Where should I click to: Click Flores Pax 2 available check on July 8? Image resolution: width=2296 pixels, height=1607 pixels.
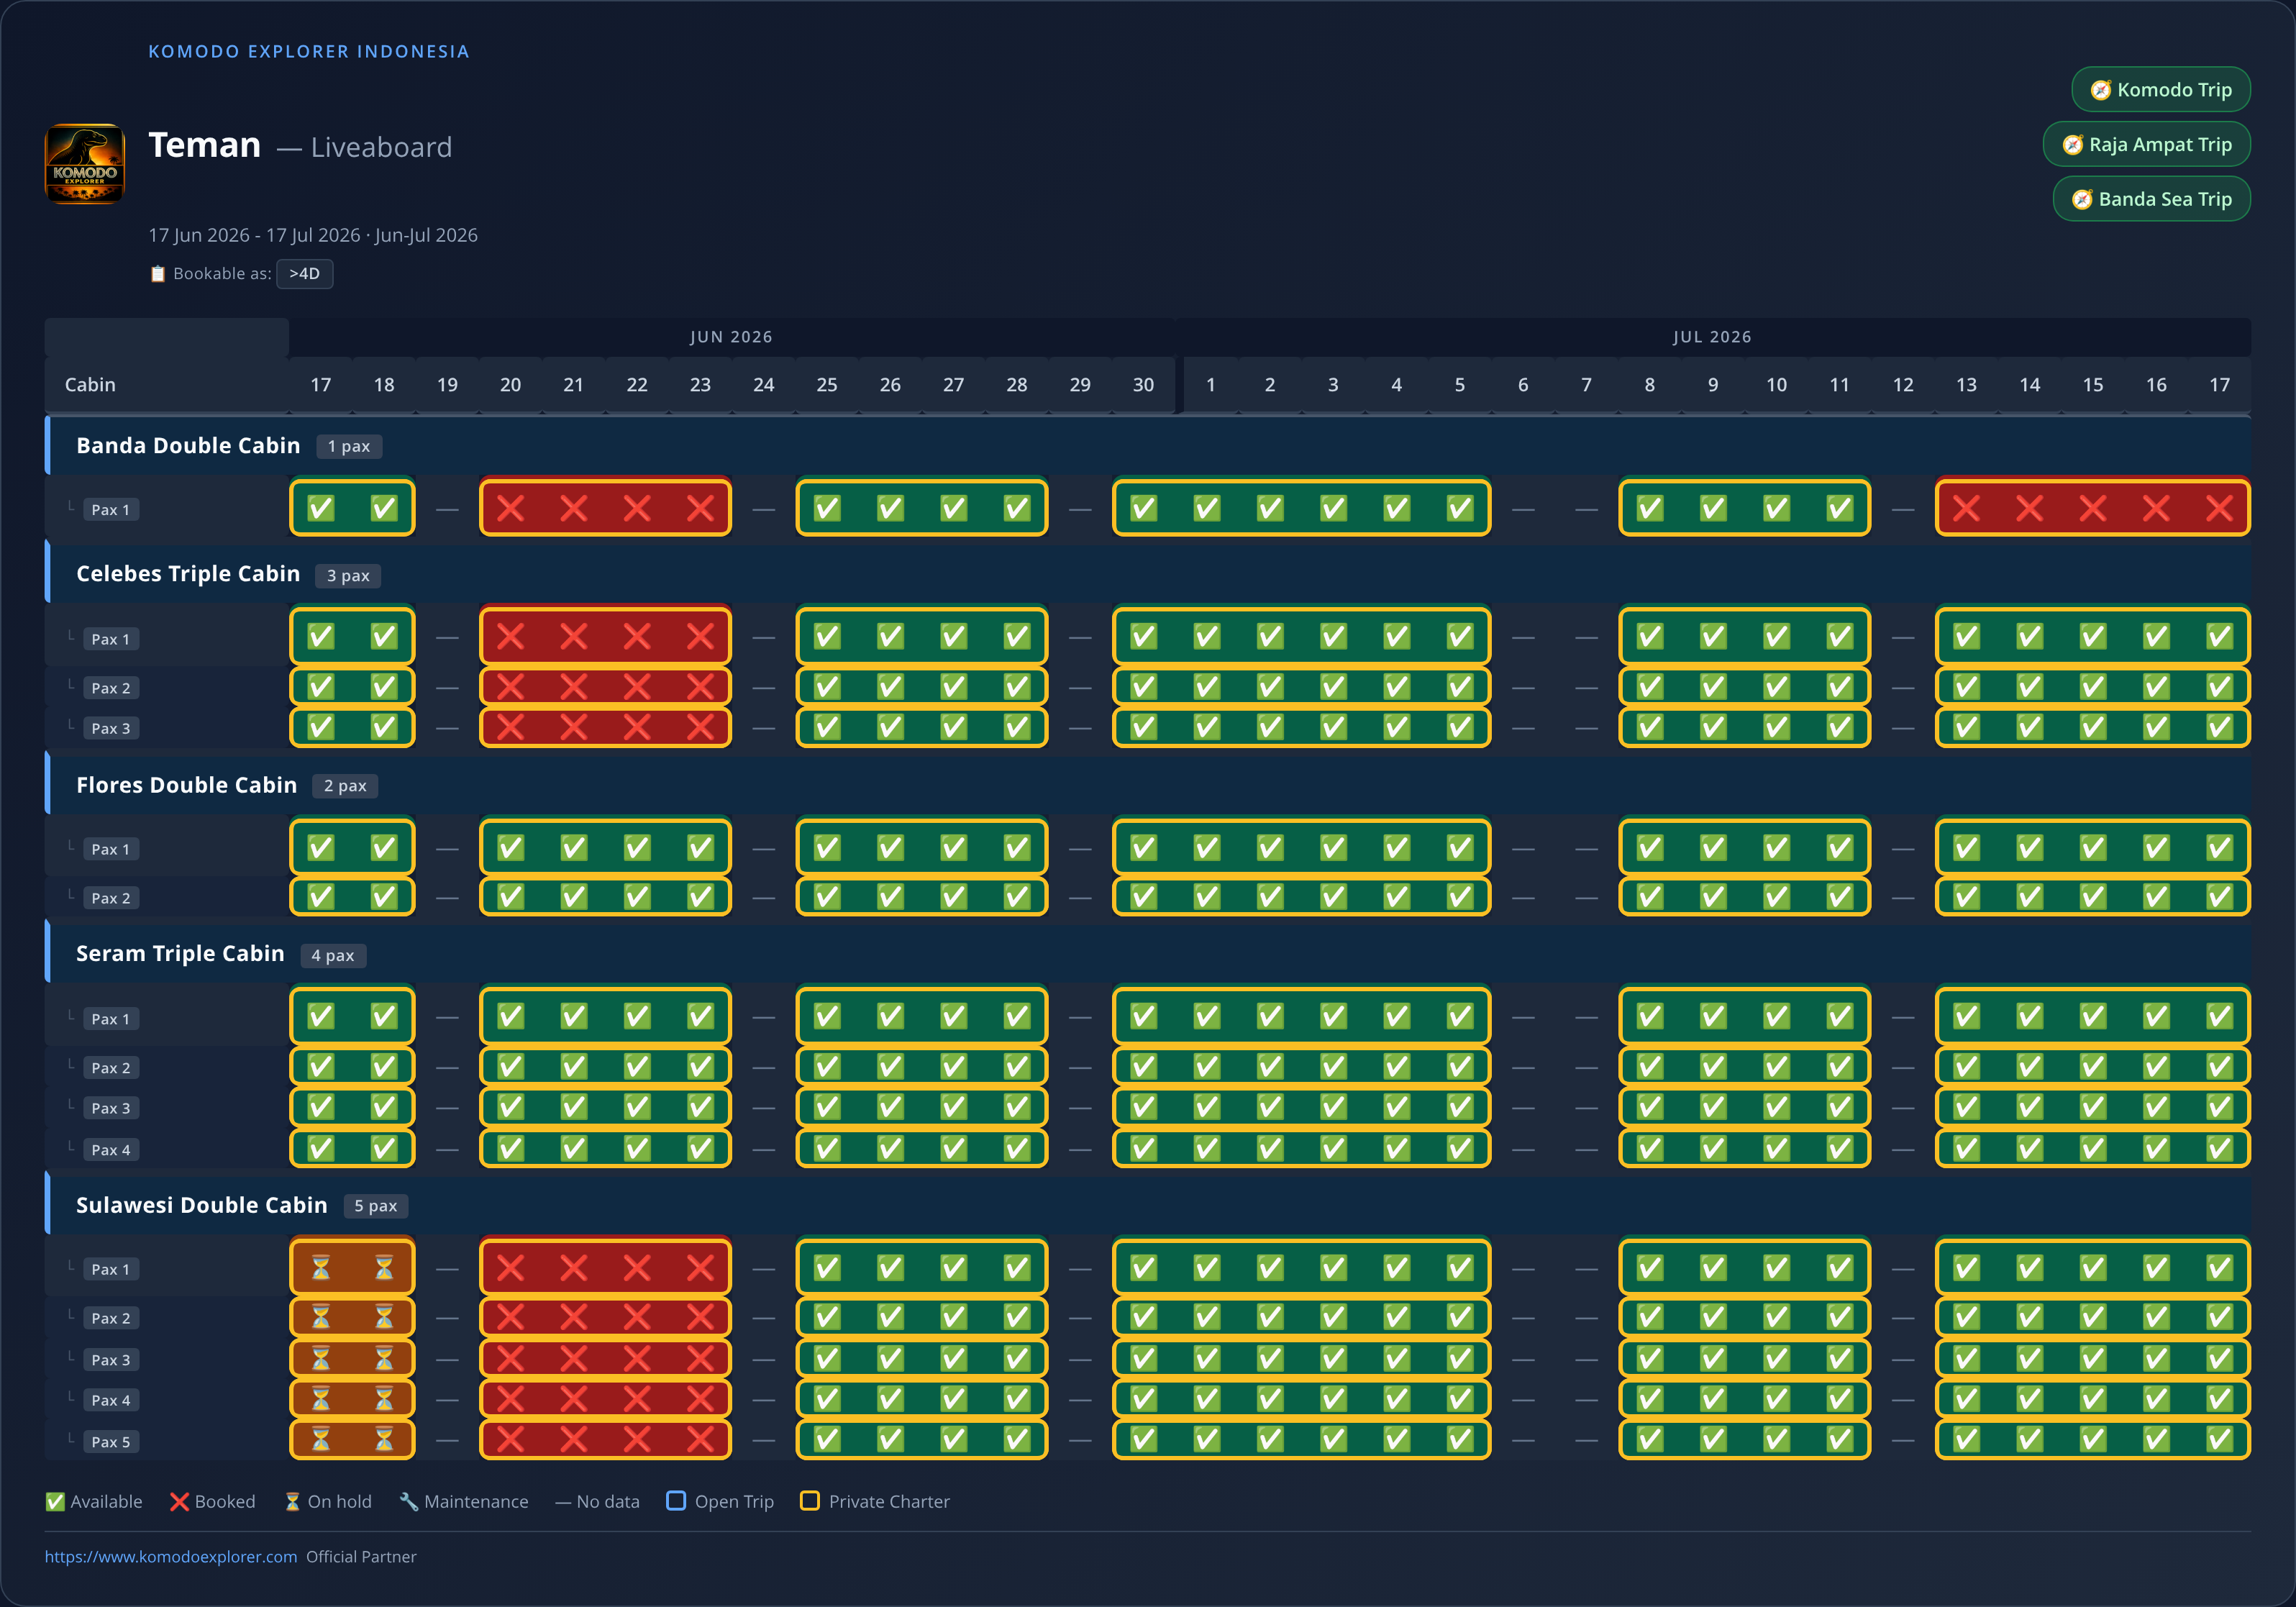tap(1650, 897)
